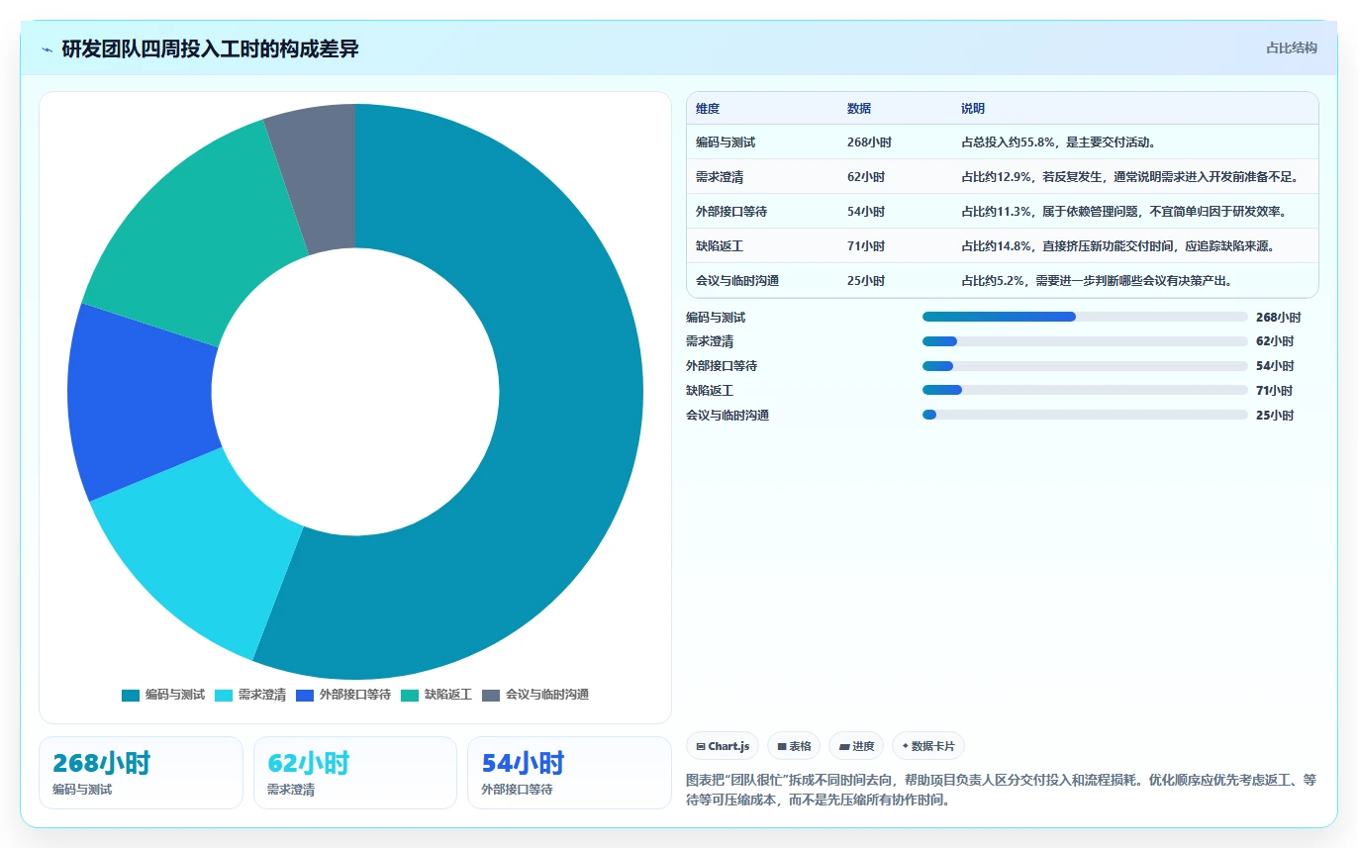Click the 需求澄清 progress bar
Viewport: 1358px width, 848px height.
[x=1085, y=341]
